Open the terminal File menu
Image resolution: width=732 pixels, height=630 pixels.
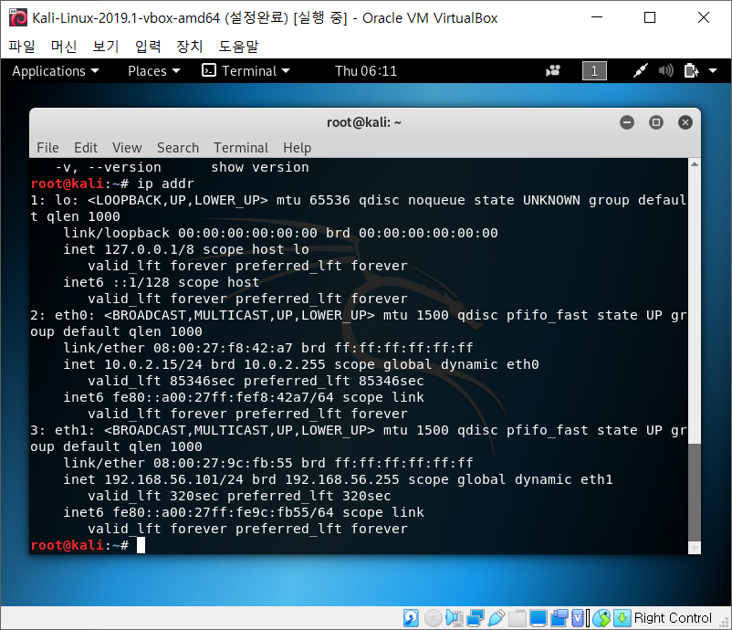(x=47, y=148)
